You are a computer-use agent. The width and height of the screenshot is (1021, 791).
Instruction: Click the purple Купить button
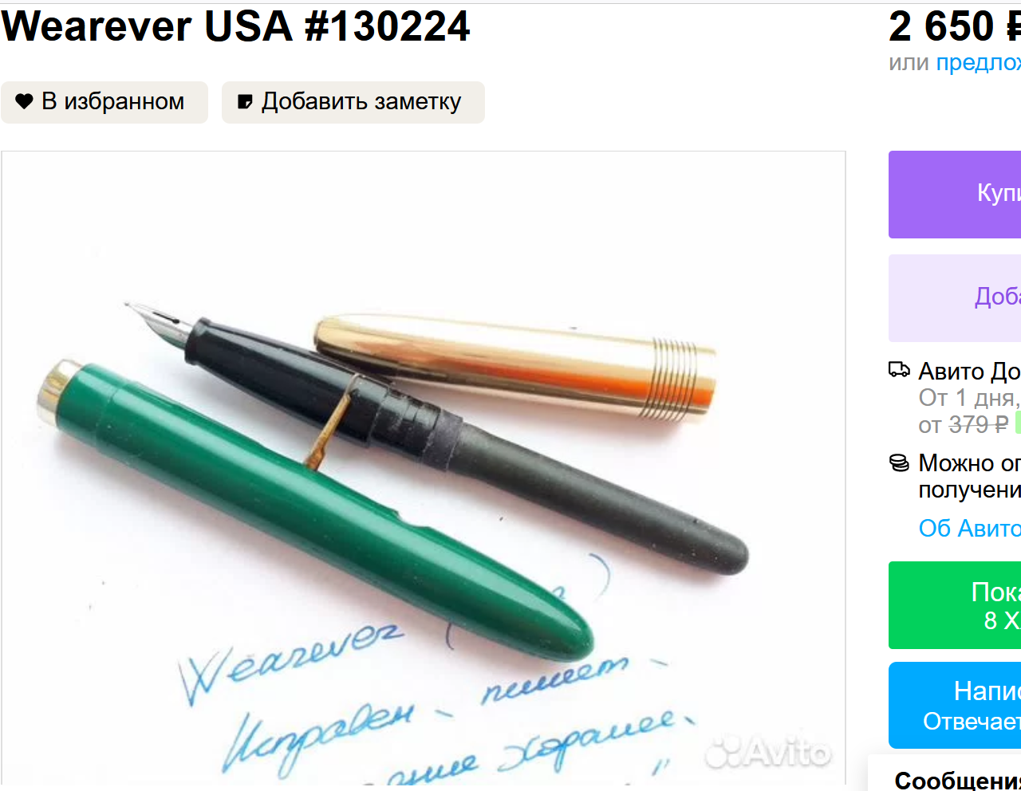(955, 195)
